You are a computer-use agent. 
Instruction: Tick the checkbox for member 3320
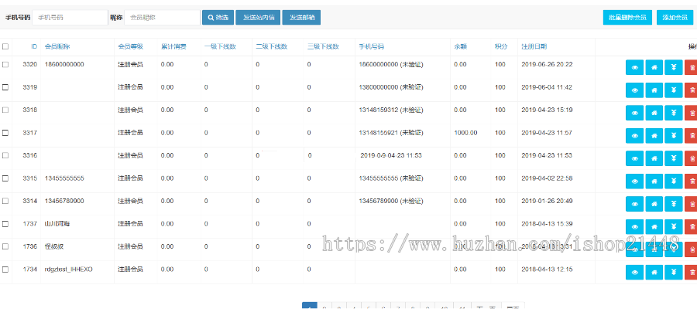5,64
